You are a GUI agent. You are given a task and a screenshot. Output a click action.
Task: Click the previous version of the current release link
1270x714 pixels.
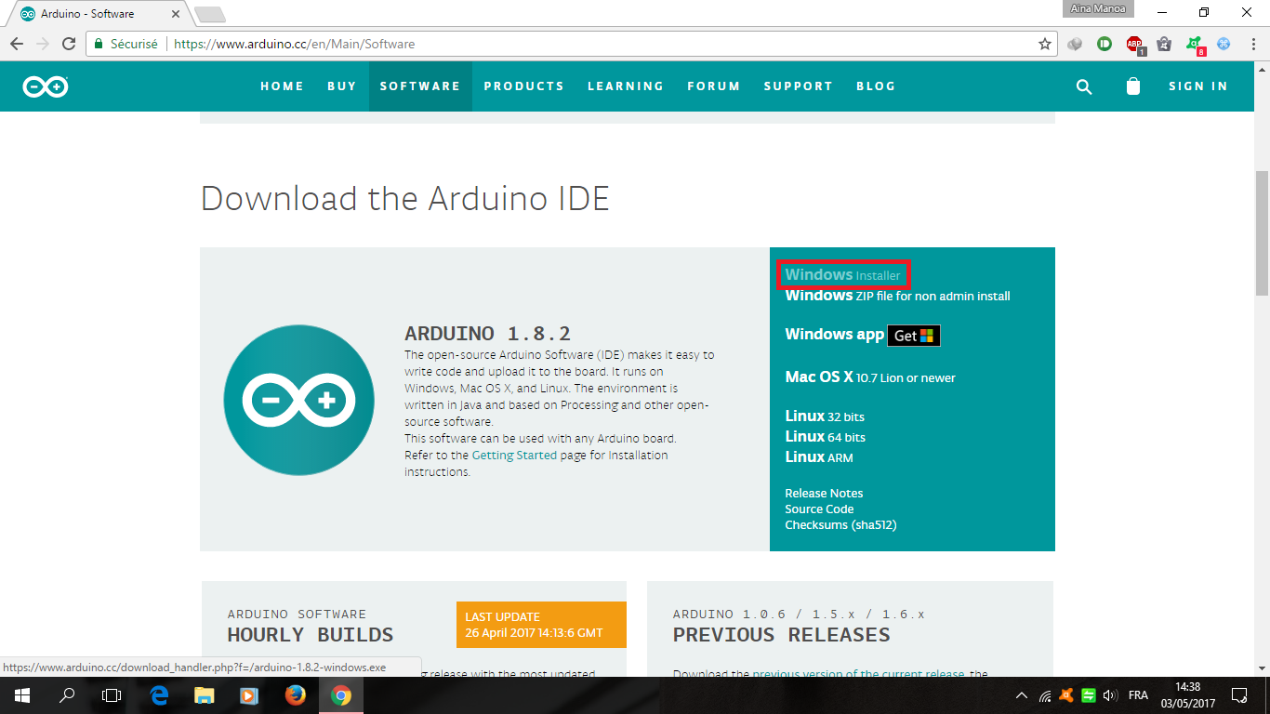coord(860,673)
